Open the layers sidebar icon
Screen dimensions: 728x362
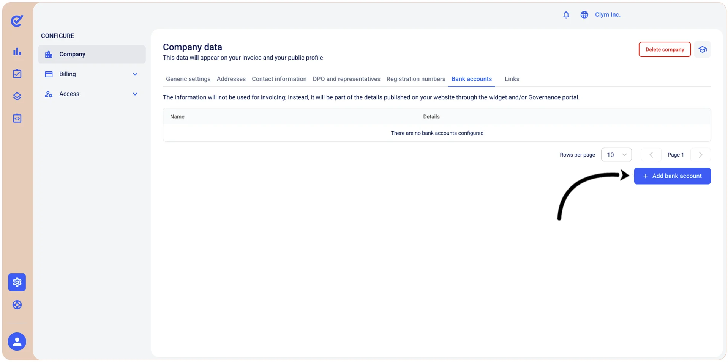pos(17,96)
